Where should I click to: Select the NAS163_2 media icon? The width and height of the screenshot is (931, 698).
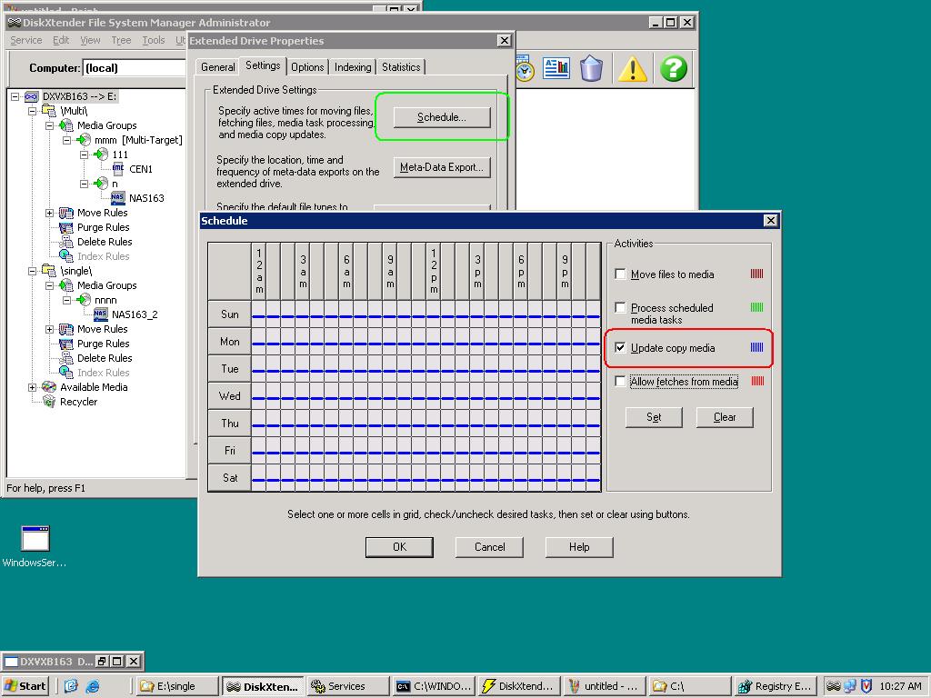click(x=100, y=314)
